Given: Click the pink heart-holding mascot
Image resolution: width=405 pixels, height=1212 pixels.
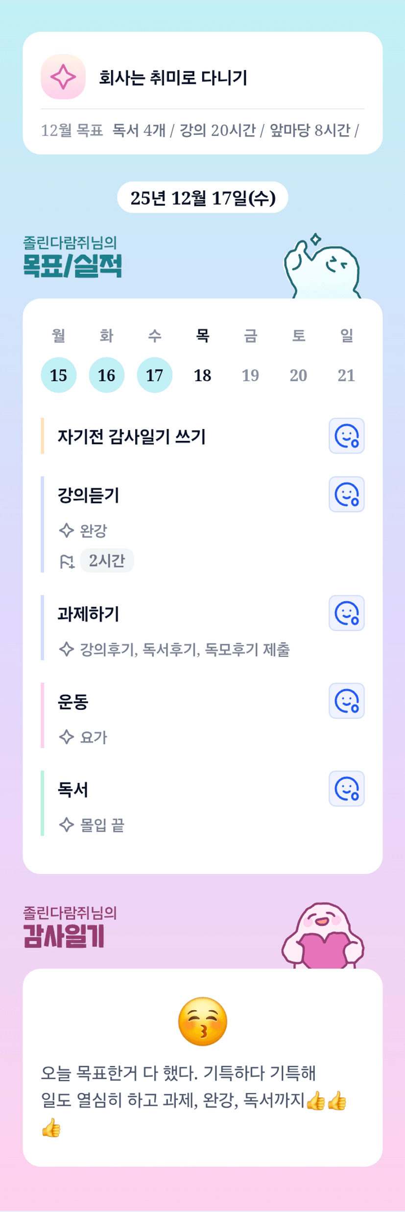Looking at the screenshot, I should [x=323, y=936].
